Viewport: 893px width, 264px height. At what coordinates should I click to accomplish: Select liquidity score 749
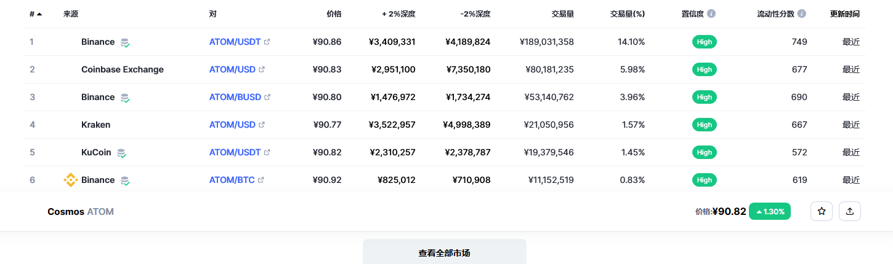pos(799,42)
